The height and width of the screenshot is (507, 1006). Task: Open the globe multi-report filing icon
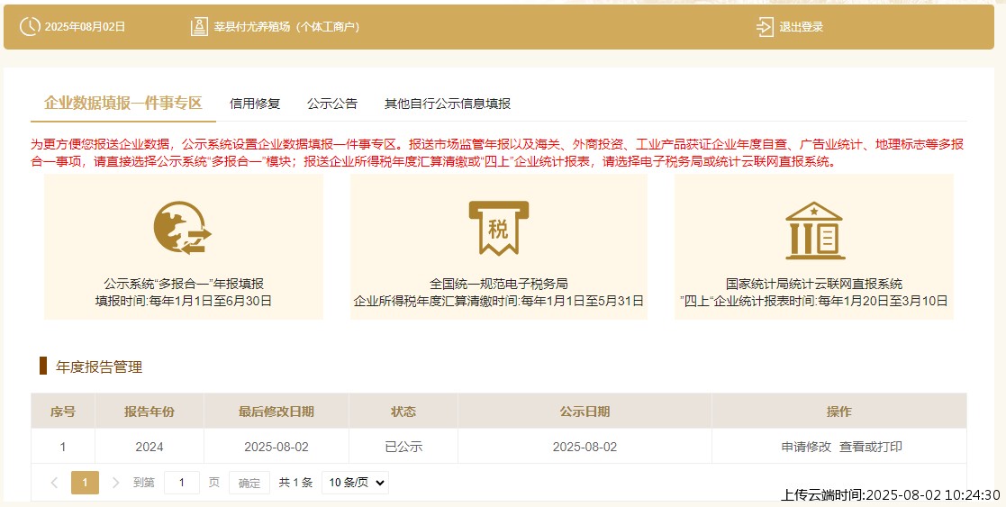(182, 228)
